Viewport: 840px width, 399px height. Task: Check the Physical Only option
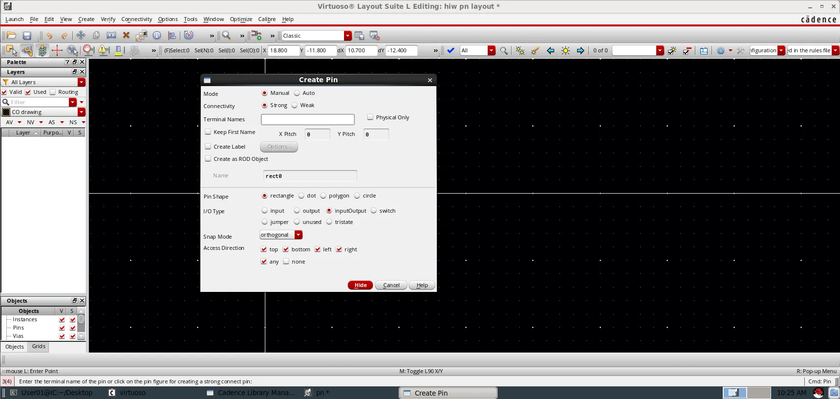pos(370,117)
